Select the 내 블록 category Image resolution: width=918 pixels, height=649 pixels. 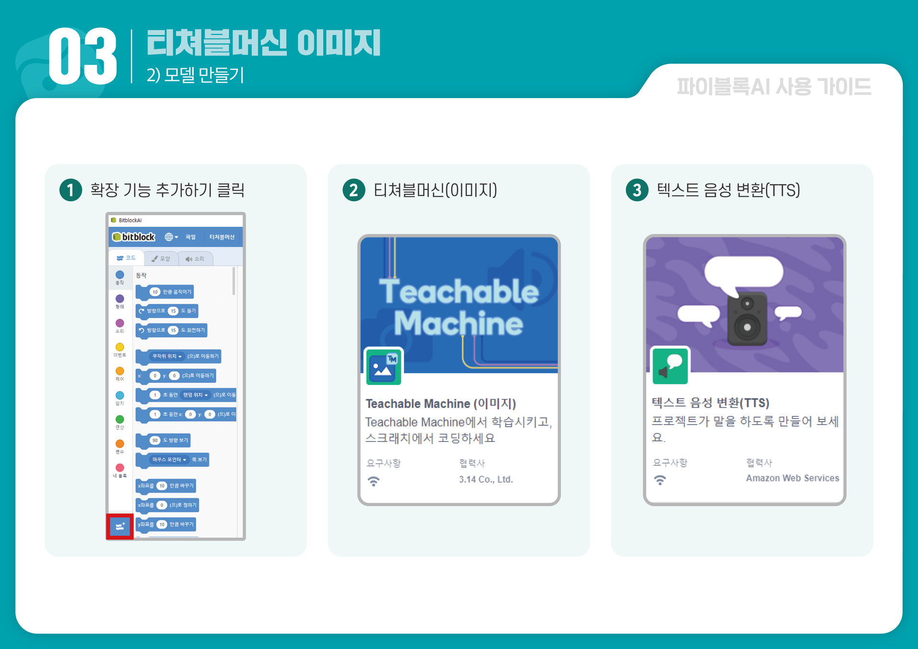(120, 471)
